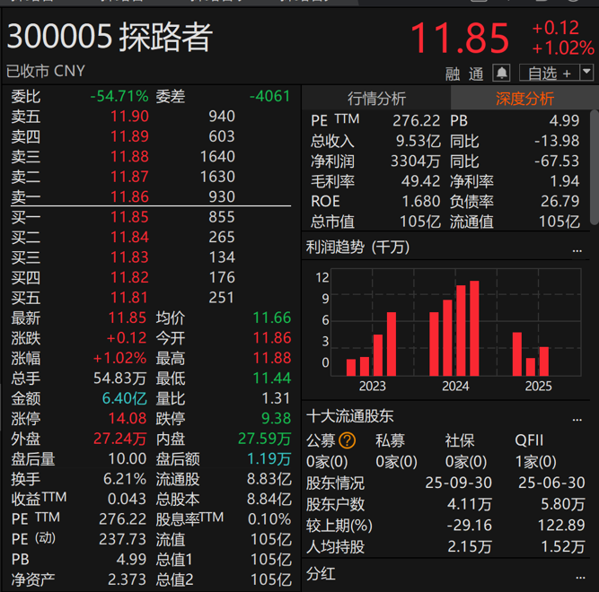Click the help icon beside 公募
The image size is (599, 592).
(x=347, y=440)
